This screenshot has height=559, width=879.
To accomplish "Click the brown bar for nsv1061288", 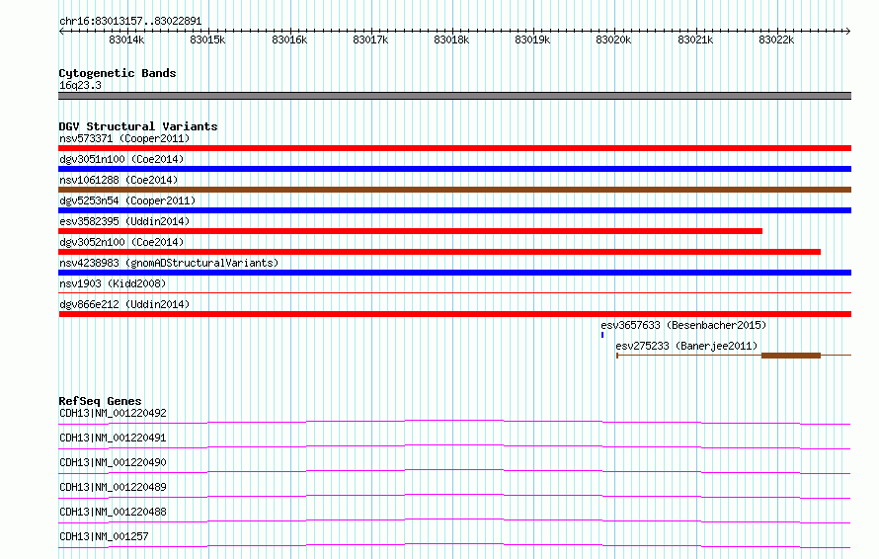I will pyautogui.click(x=454, y=190).
